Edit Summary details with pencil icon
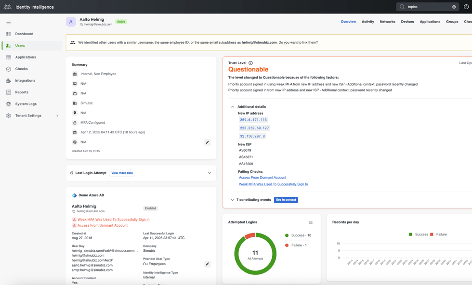Image resolution: width=472 pixels, height=285 pixels. point(208,142)
